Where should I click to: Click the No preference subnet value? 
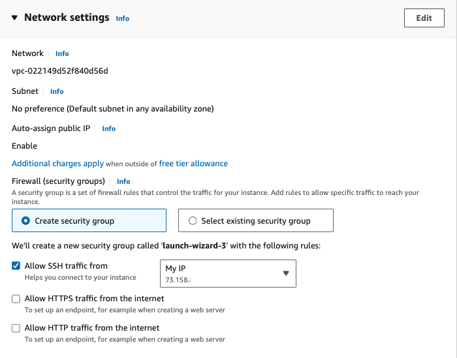(x=112, y=108)
